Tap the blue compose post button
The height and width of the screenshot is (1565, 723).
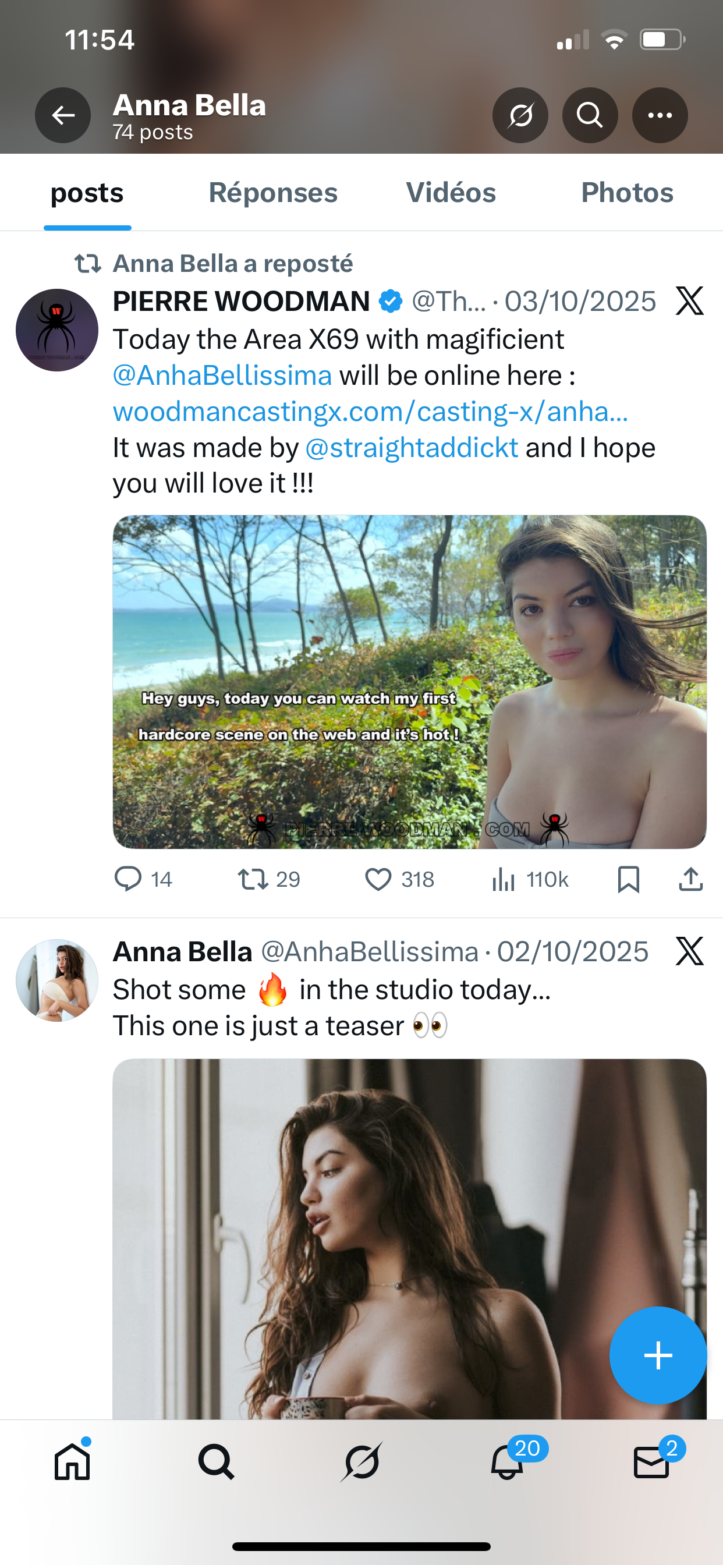tap(658, 1355)
